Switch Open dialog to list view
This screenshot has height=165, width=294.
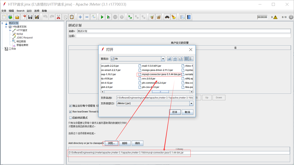(x=186, y=59)
